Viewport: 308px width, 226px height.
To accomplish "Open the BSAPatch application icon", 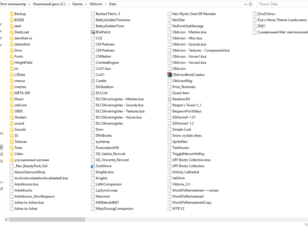I will [x=93, y=32].
